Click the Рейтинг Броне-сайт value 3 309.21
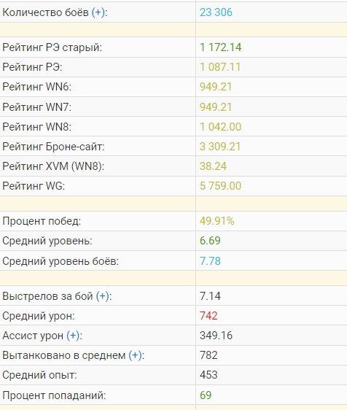347x410 pixels. pos(220,147)
